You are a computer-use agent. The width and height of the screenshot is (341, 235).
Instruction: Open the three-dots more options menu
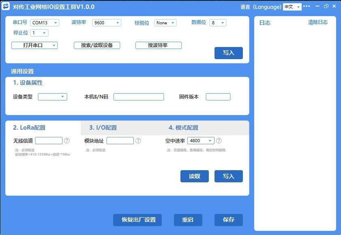coord(307,6)
